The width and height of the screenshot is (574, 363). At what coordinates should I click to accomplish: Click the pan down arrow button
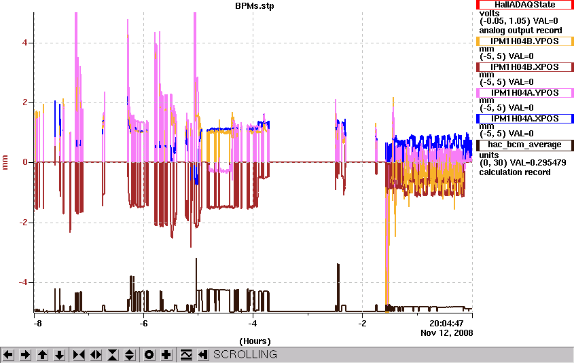[x=60, y=355]
